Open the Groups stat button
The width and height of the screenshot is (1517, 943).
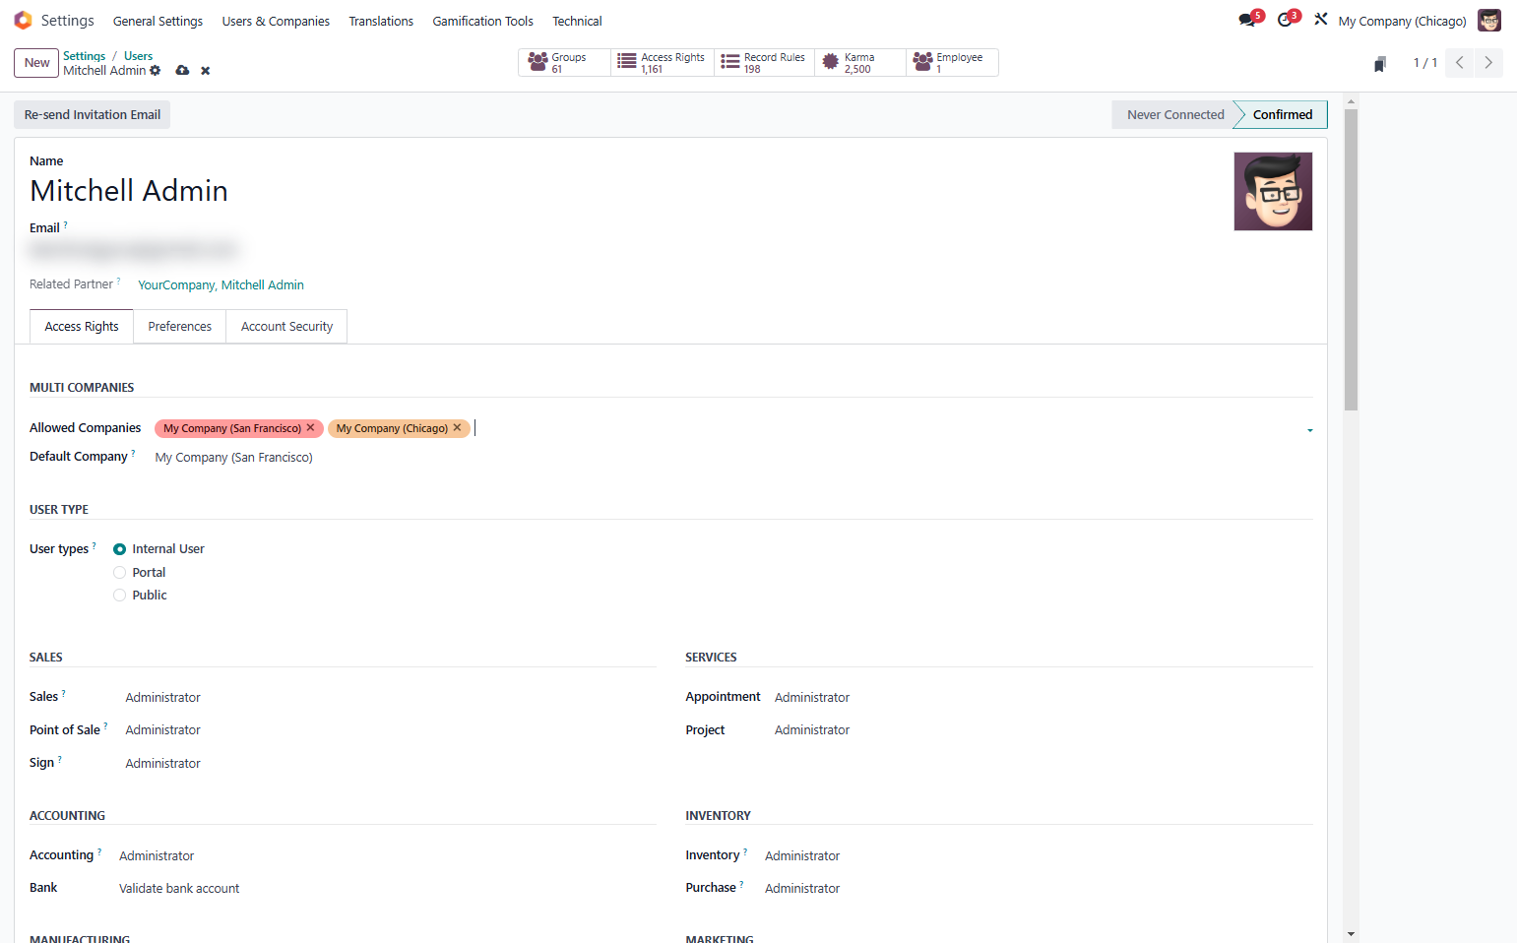pyautogui.click(x=564, y=63)
